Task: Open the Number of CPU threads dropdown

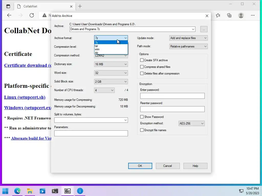Action: tap(104, 90)
